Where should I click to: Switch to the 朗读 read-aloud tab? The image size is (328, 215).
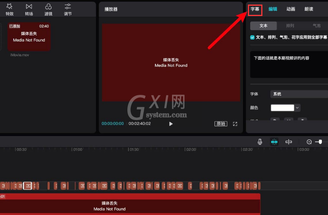(x=309, y=9)
